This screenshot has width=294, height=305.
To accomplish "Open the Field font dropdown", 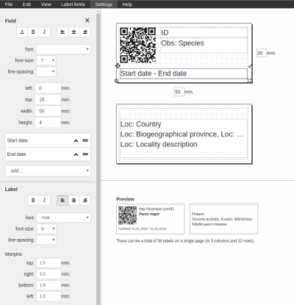I will (63, 49).
